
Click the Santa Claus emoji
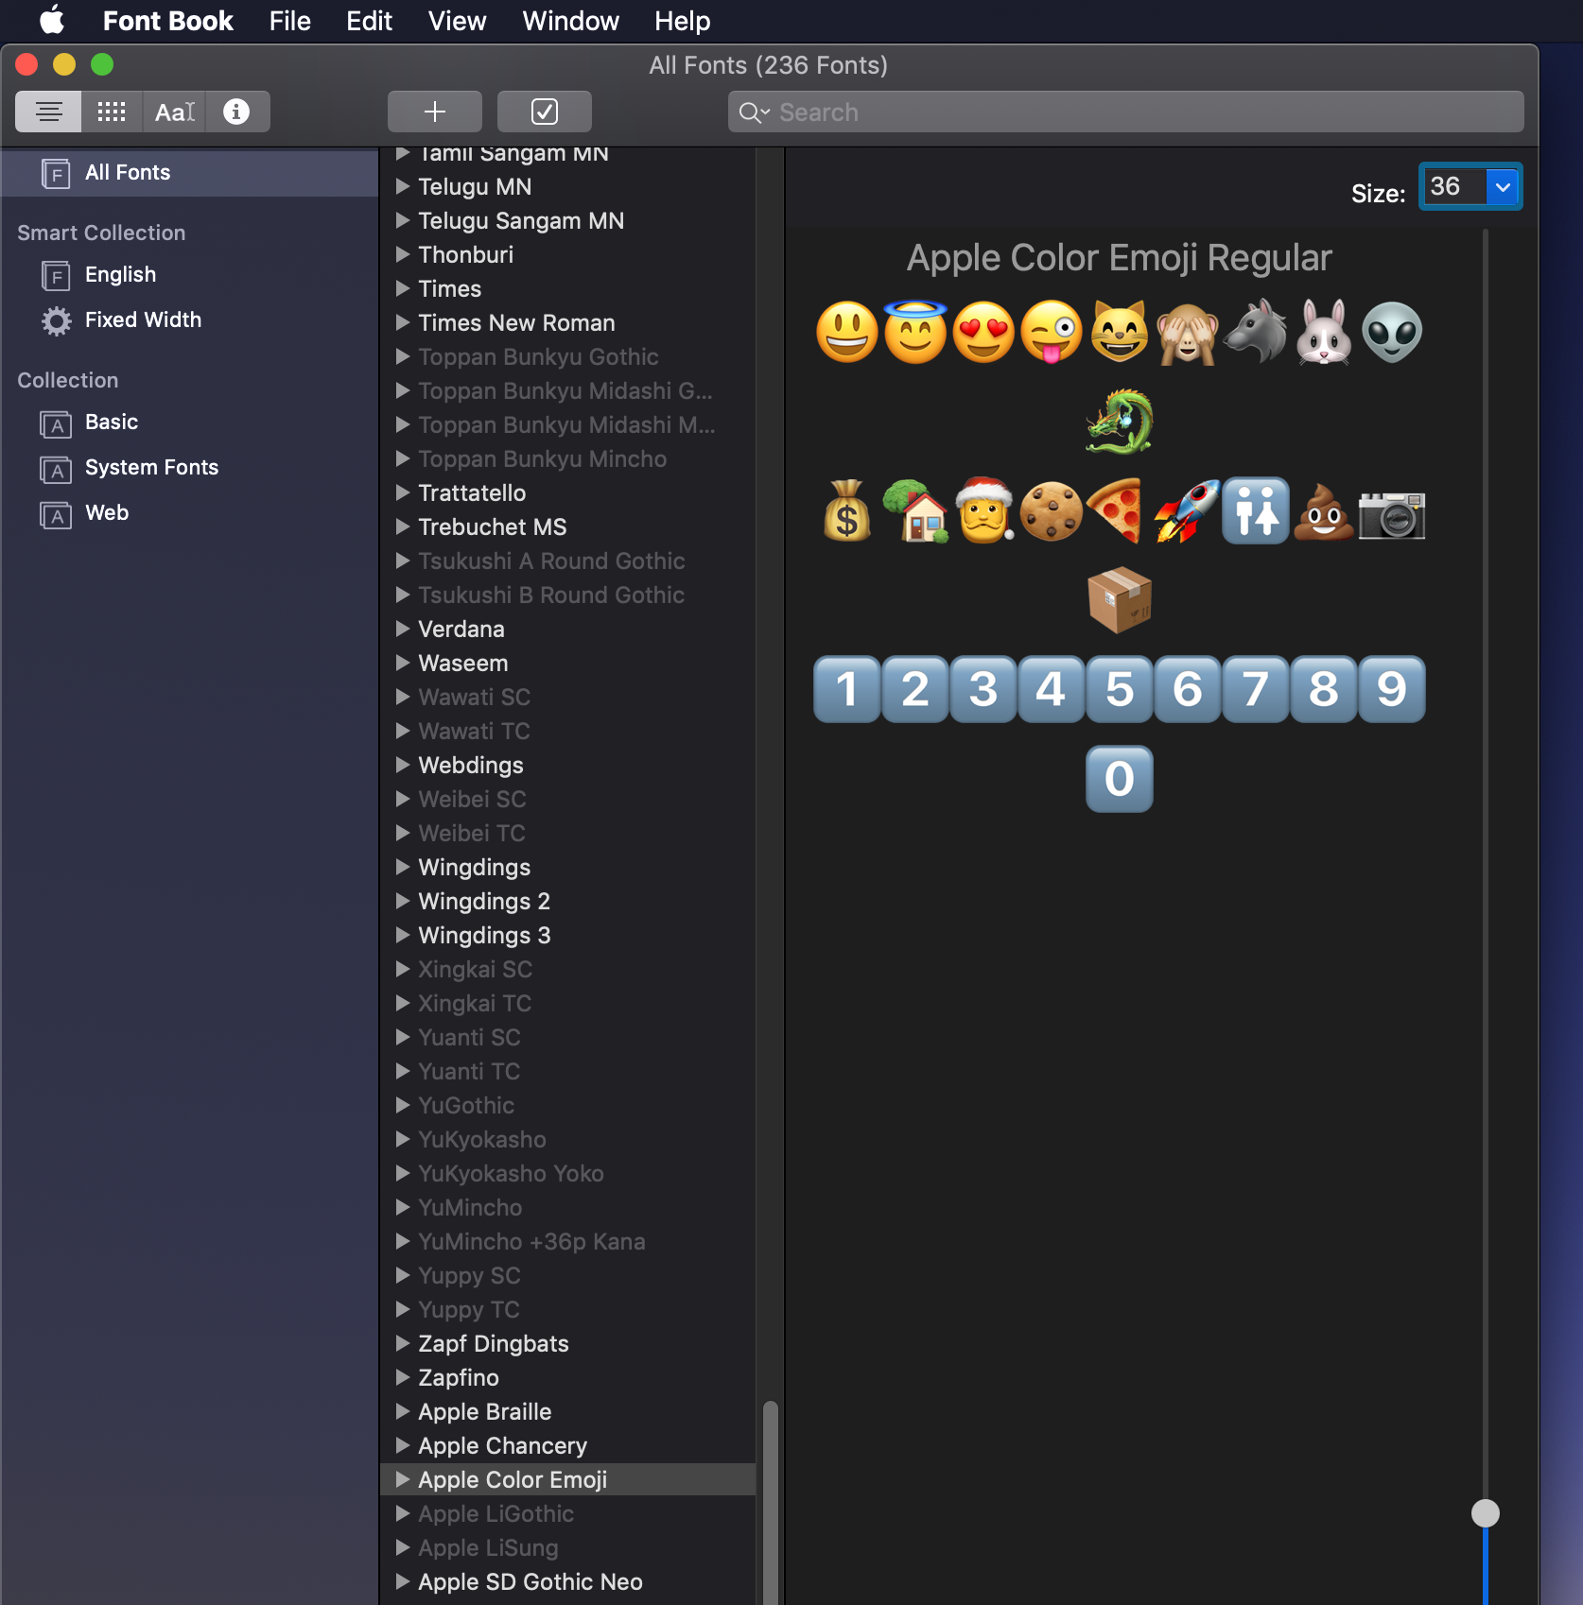(x=983, y=510)
